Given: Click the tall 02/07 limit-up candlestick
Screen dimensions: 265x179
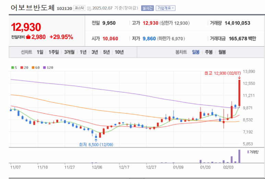Looking at the screenshot, I should point(239,93).
